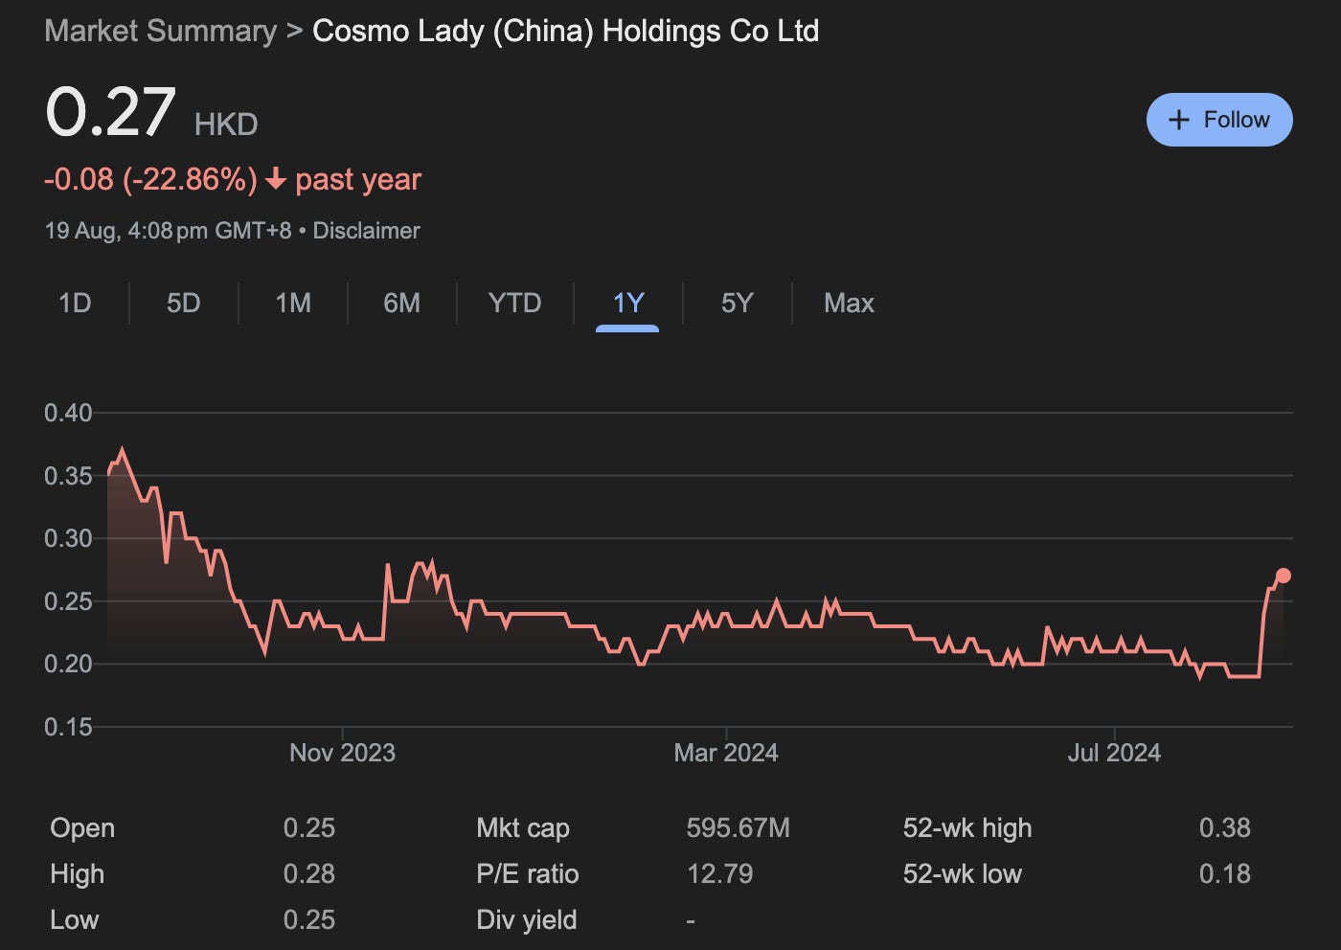The width and height of the screenshot is (1341, 950).
Task: Click the Open label
Action: pos(82,827)
